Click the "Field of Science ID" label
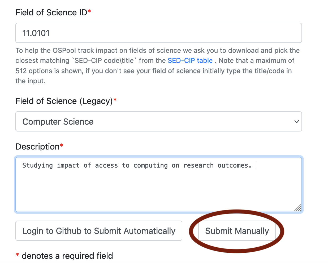Viewport: 328px width, 263px height. coord(51,12)
